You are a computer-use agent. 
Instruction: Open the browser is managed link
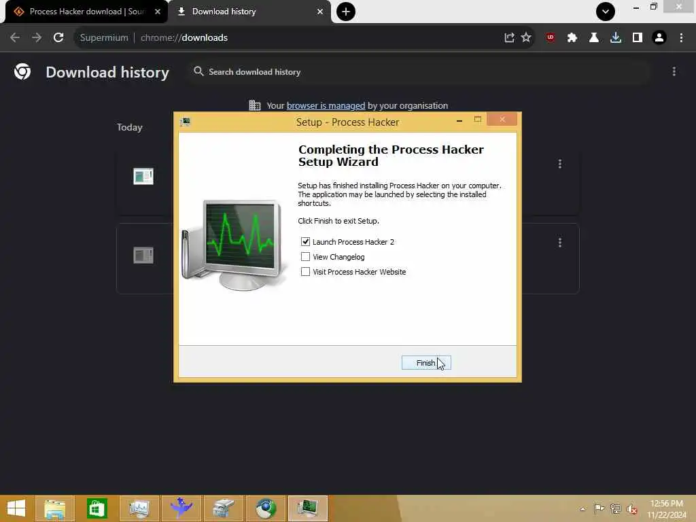pyautogui.click(x=326, y=105)
